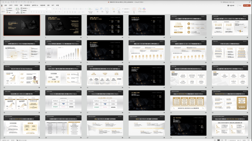Open the slide Layout dropdown

tap(25, 8)
